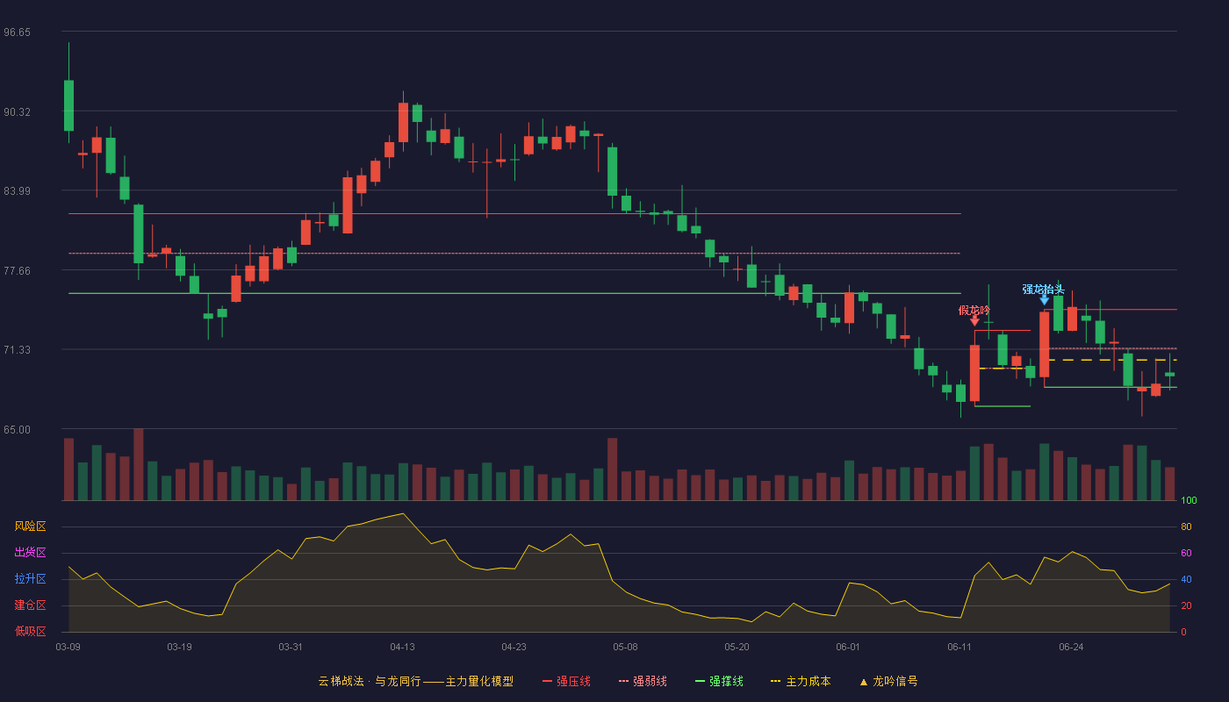1229x702 pixels.
Task: Toggle the 龙吟信号 legend label
Action: click(x=895, y=681)
